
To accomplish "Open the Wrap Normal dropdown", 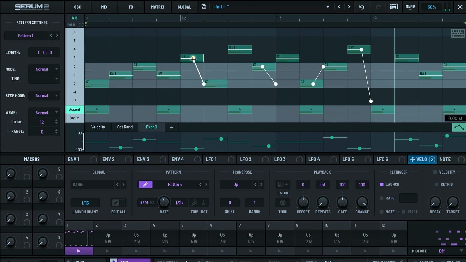I will pos(44,113).
